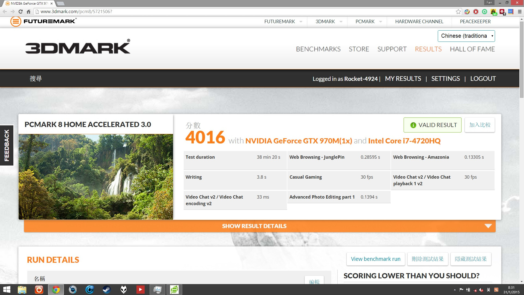Open the Sogou input method tray icon
Image resolution: width=524 pixels, height=295 pixels.
[x=496, y=290]
